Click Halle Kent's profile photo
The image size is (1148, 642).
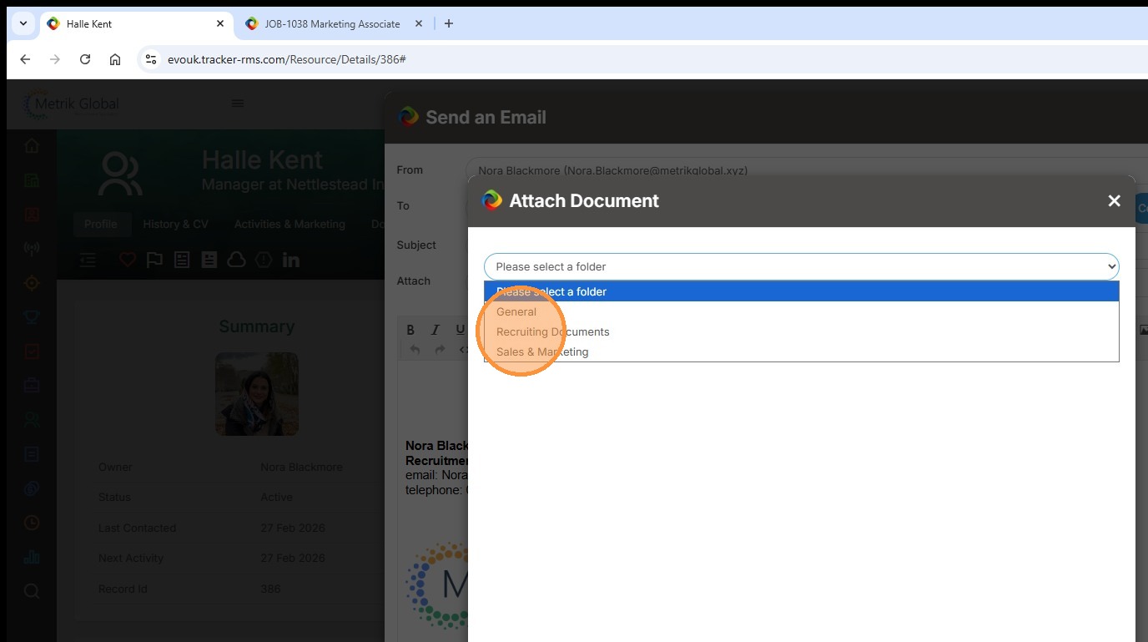point(257,394)
